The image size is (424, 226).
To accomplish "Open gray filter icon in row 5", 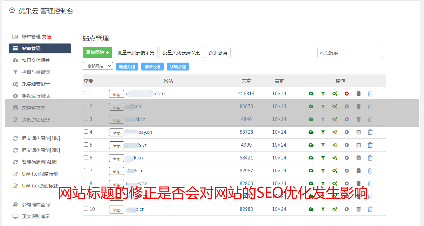I will click(x=323, y=145).
